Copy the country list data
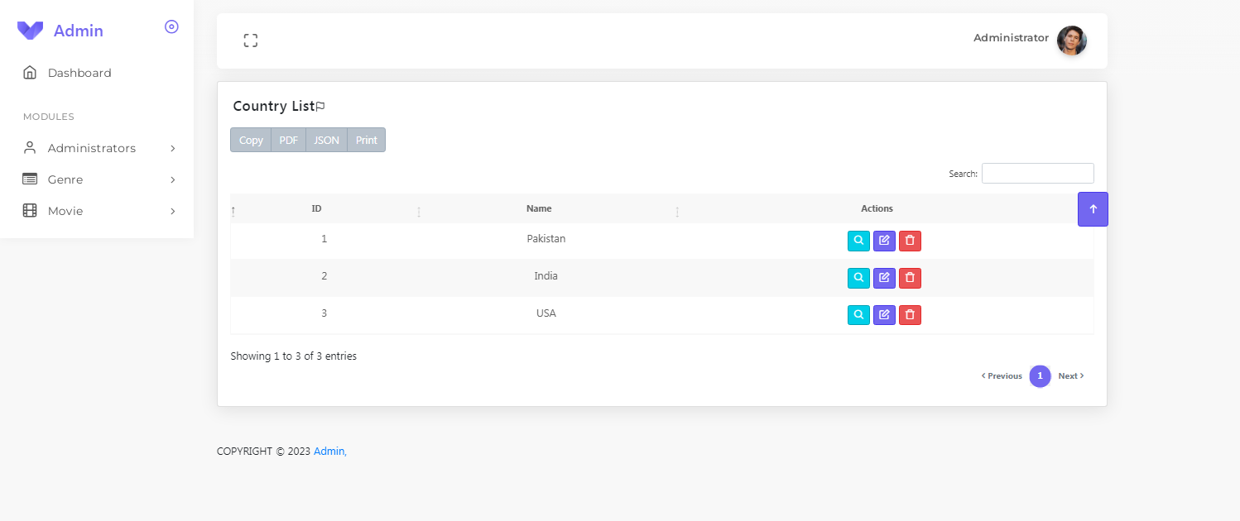 [251, 140]
